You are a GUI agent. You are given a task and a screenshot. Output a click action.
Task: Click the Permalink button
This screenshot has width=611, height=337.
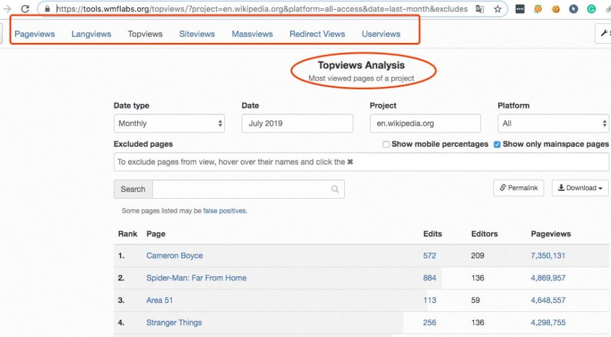[519, 188]
